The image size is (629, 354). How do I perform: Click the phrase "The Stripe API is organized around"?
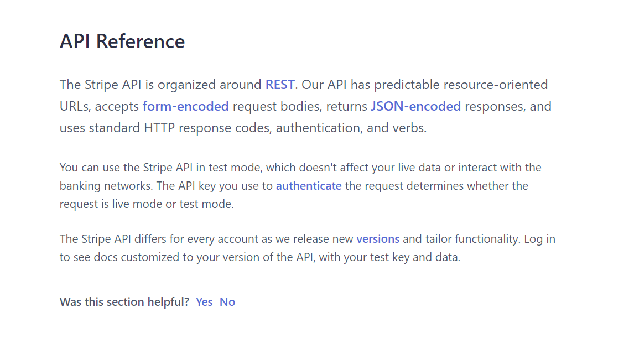click(x=160, y=85)
